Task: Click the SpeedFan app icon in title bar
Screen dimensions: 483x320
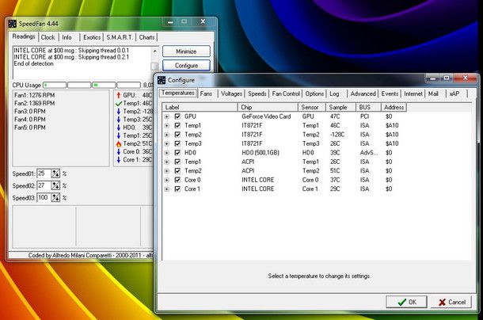Action: coord(13,24)
